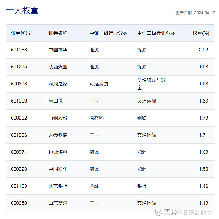
Task: Click weight value 1.71
Action: click(203, 135)
